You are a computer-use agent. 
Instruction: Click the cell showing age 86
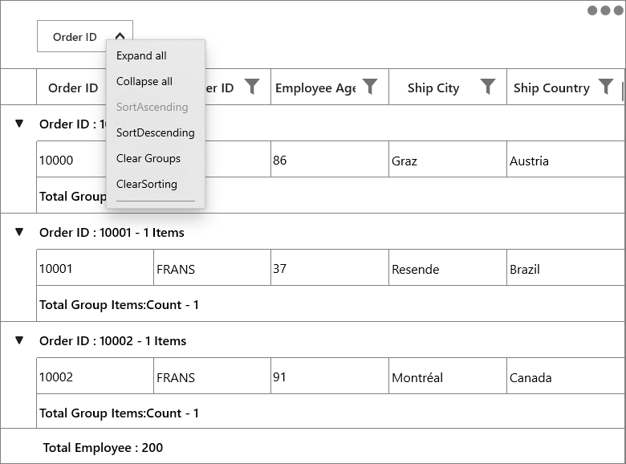coord(330,159)
